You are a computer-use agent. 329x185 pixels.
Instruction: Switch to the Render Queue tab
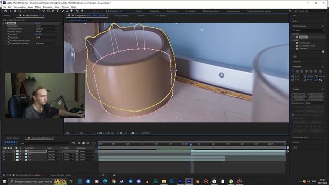point(12,138)
